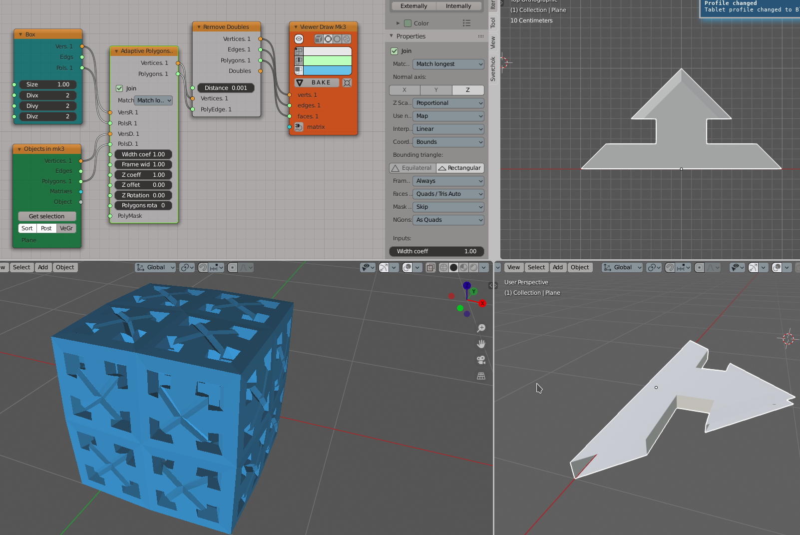Toggle the eye icon in Viewer Draw Mk3
The height and width of the screenshot is (535, 800).
pos(299,39)
